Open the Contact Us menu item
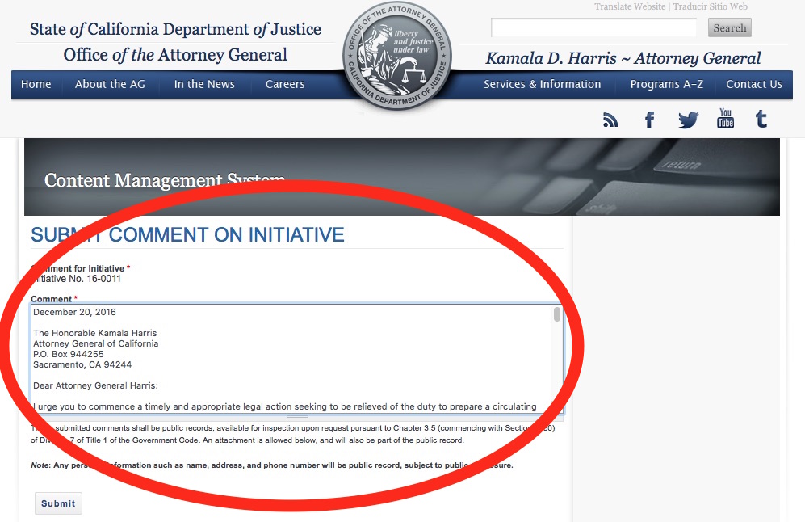The image size is (805, 522). tap(754, 84)
